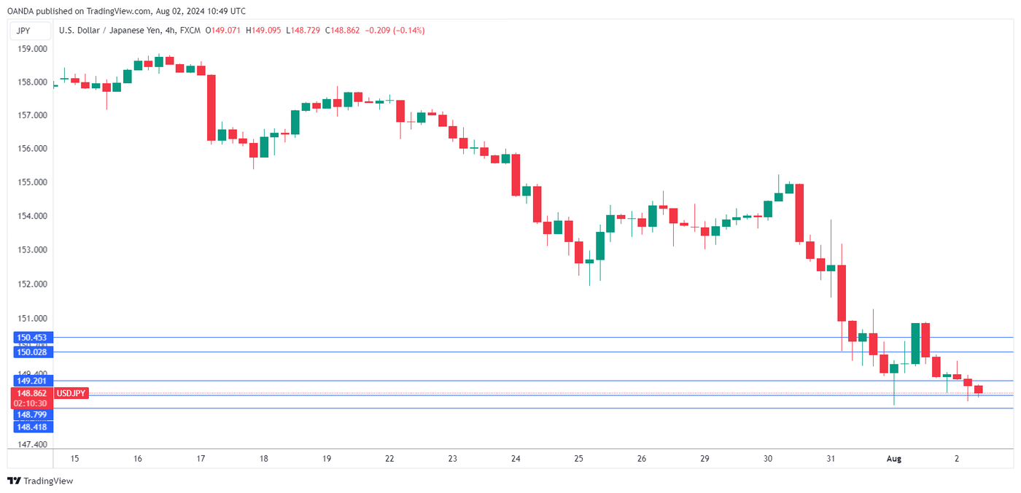
Task: Click the Aug label on date axis
Action: tap(893, 459)
